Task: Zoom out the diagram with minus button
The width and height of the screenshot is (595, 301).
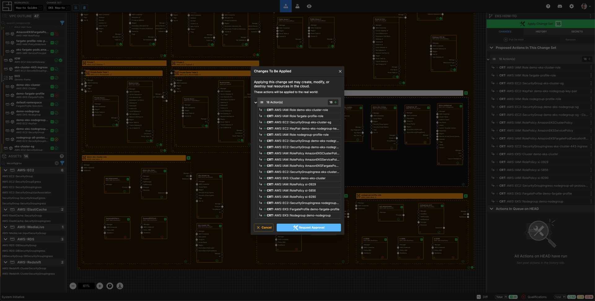Action: pos(73,286)
